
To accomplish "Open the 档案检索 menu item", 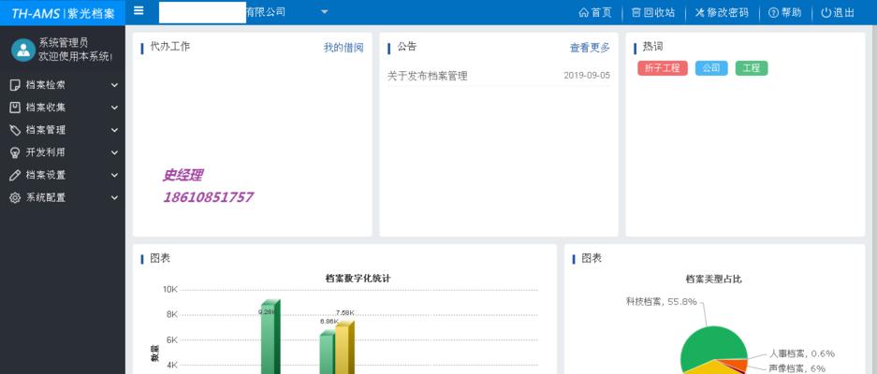I will coord(63,85).
